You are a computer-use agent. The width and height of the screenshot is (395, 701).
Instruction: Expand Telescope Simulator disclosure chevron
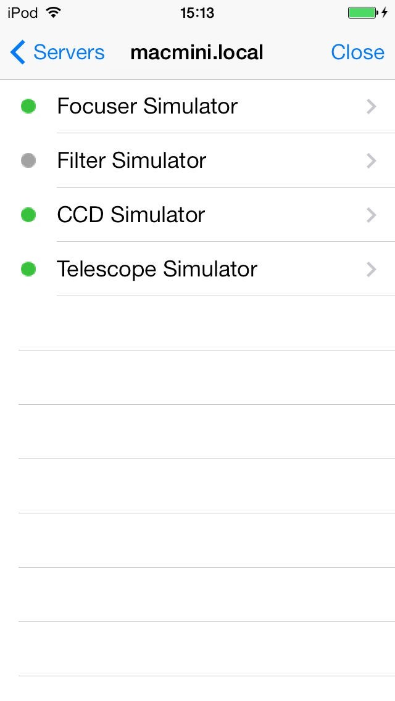(x=371, y=270)
